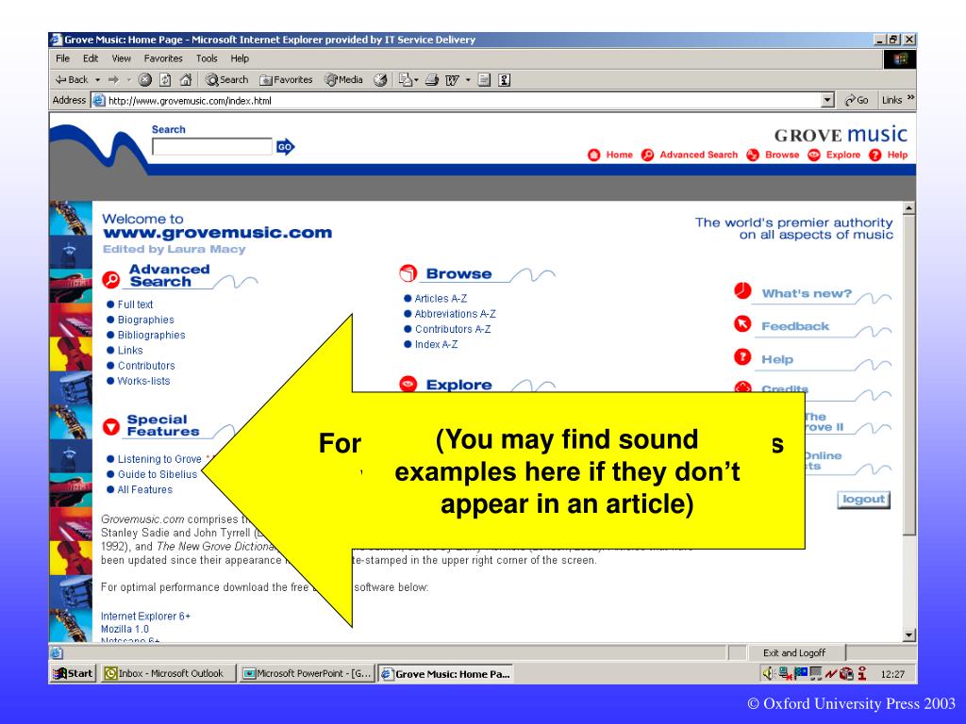Viewport: 966px width, 724px height.
Task: Open the Favorites menu
Action: [x=163, y=58]
